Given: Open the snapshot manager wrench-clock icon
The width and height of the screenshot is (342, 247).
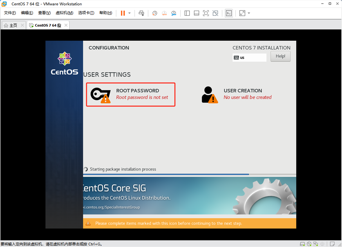Looking at the screenshot, I should 174,13.
